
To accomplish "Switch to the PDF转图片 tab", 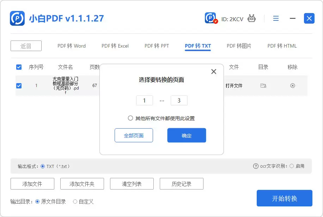I will coord(239,46).
